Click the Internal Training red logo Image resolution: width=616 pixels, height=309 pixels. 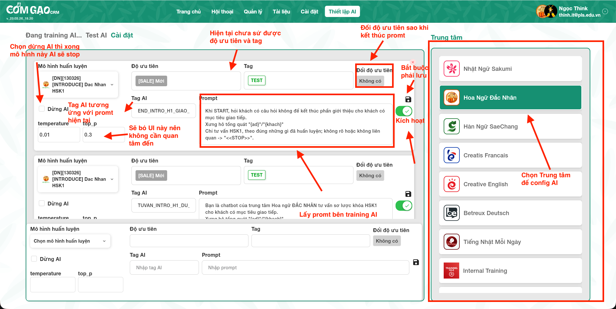tap(452, 271)
